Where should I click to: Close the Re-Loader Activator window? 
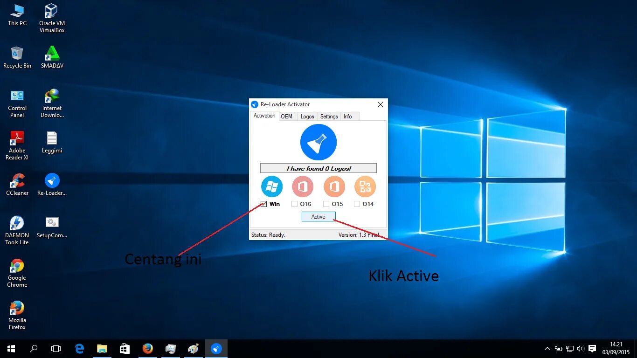(381, 104)
